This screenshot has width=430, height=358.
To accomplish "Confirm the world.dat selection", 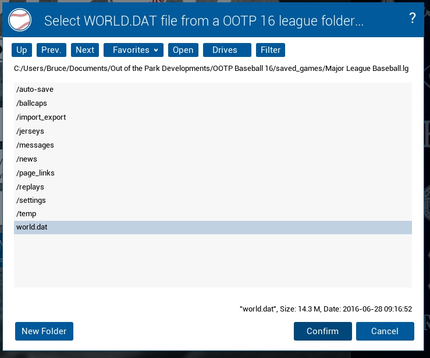I will coord(322,331).
